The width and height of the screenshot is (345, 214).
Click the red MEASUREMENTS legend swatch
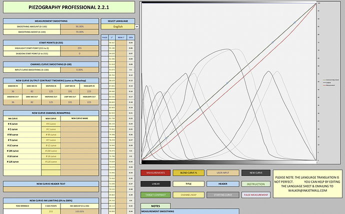point(155,173)
